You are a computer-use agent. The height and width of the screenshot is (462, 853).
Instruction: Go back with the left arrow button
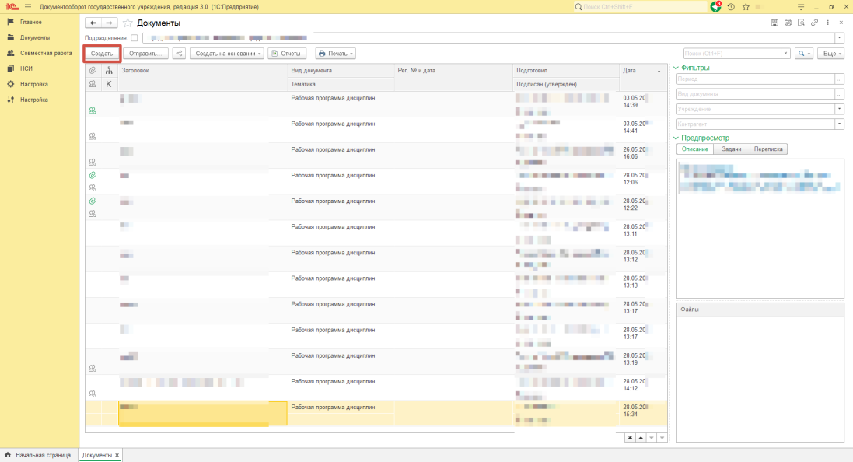click(93, 23)
